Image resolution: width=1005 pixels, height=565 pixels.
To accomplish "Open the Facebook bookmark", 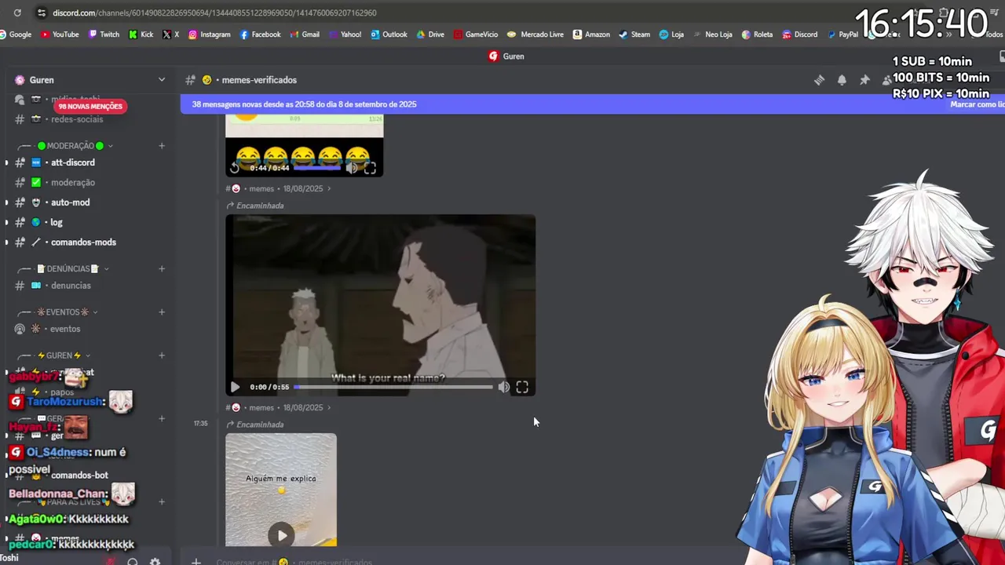I will [x=260, y=35].
